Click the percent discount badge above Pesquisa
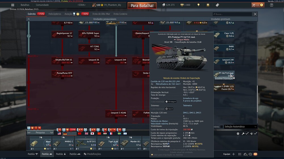Image resolution: width=284 pixels, height=159 pixels. [39, 128]
